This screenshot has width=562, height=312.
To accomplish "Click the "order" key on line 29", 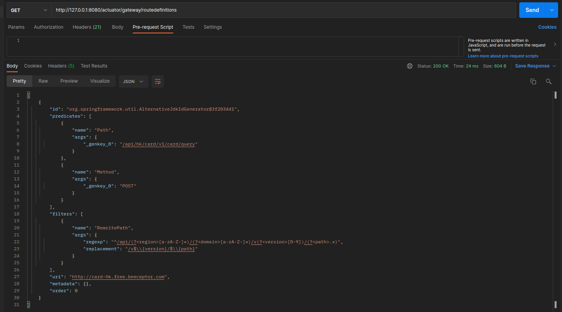I will click(x=59, y=291).
